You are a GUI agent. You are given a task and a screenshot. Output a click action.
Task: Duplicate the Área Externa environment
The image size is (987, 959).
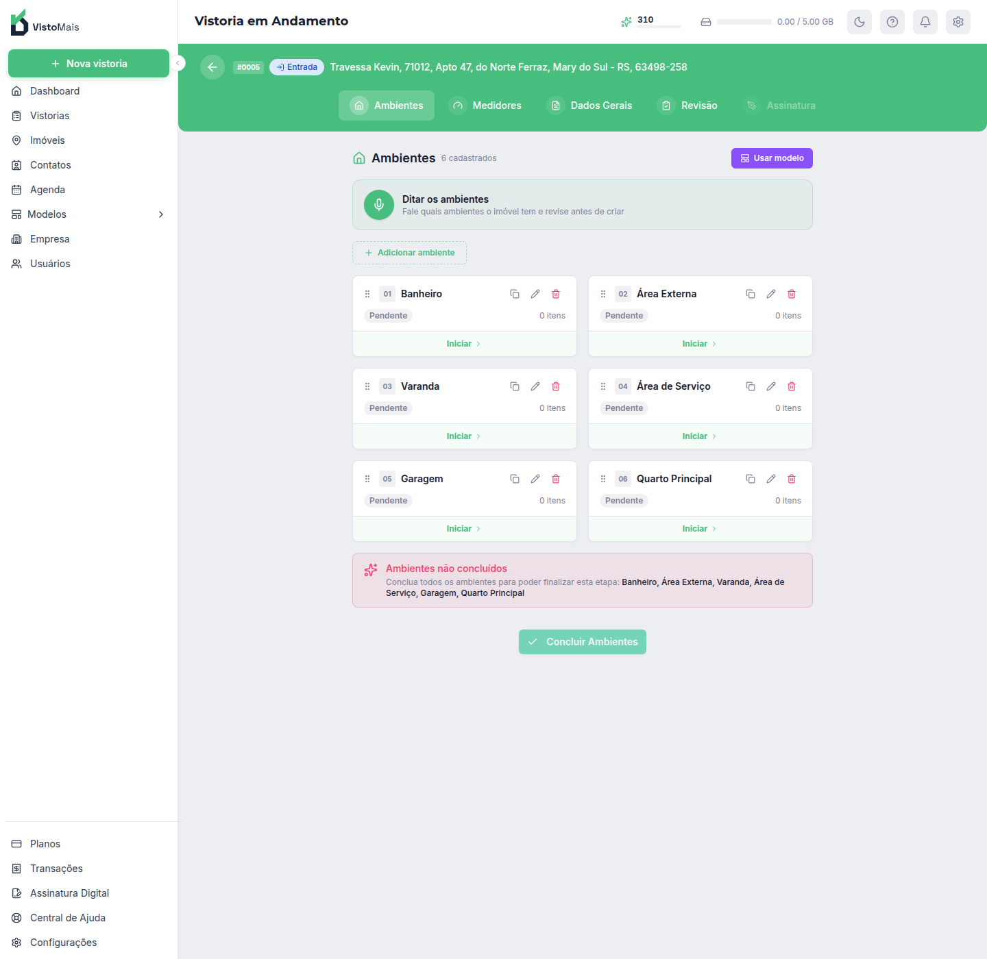coord(751,294)
